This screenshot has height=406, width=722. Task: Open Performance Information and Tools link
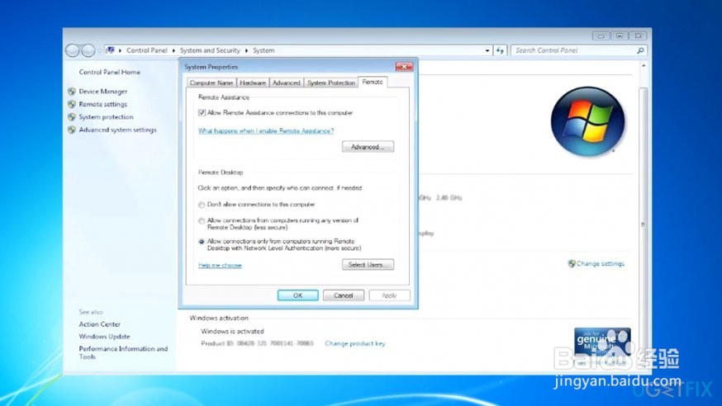tap(123, 352)
